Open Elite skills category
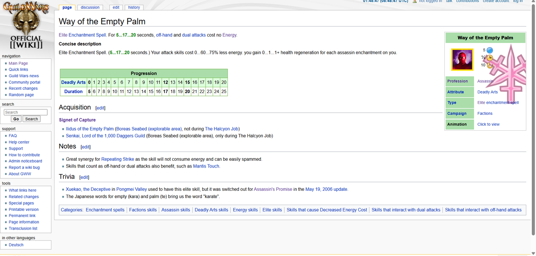 (272, 210)
